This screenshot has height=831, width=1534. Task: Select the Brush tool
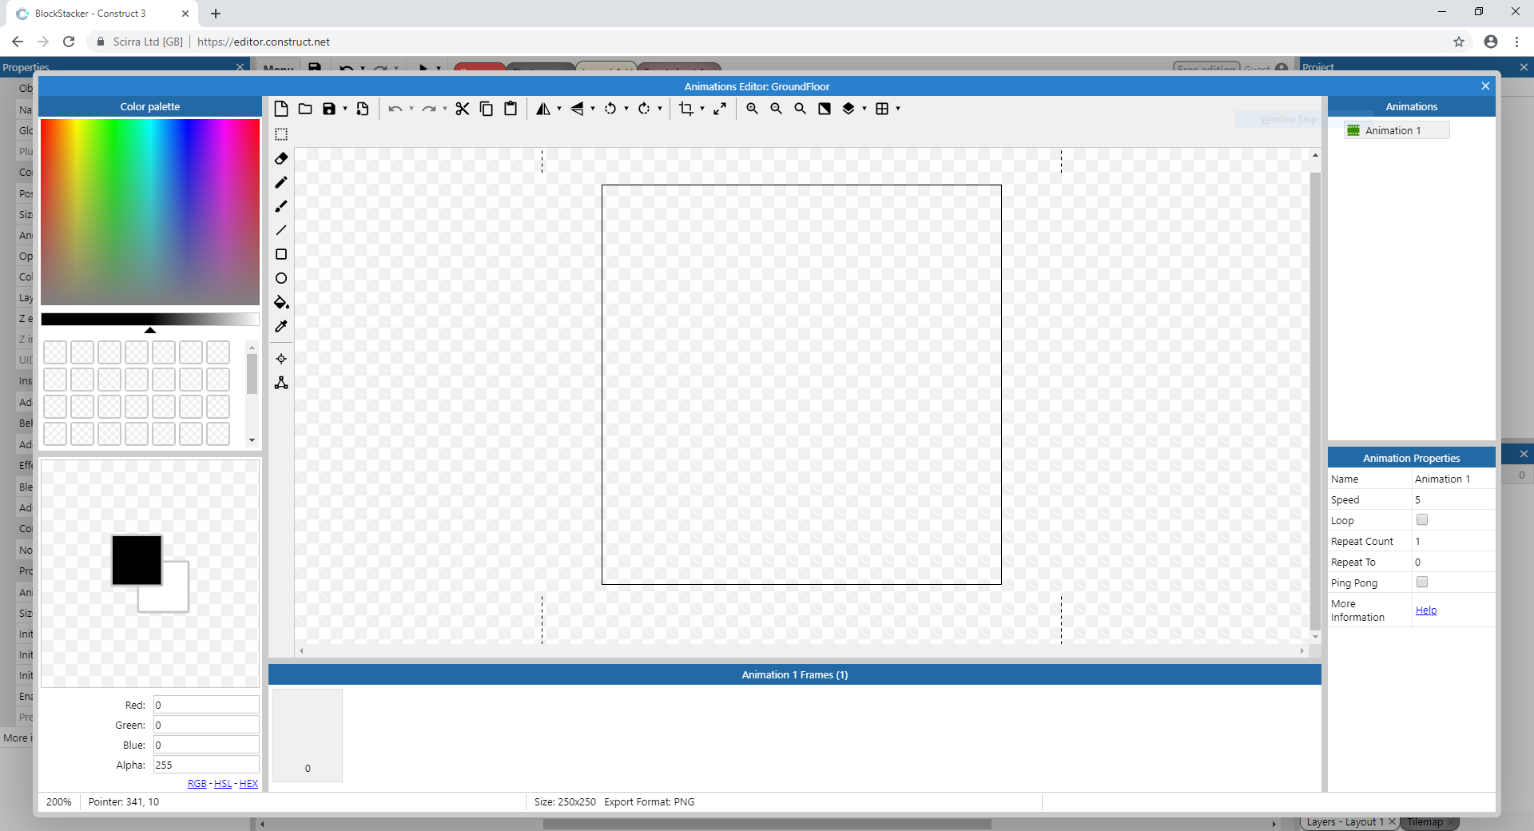coord(280,206)
